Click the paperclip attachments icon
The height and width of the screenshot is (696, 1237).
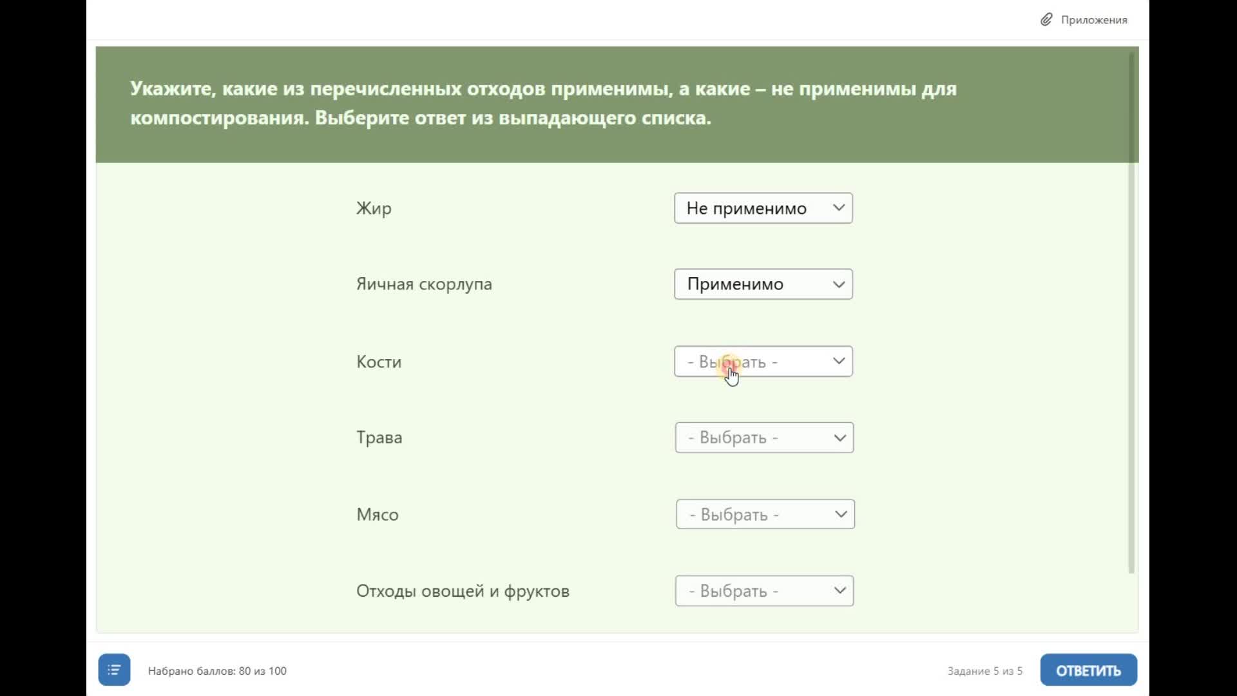point(1046,20)
